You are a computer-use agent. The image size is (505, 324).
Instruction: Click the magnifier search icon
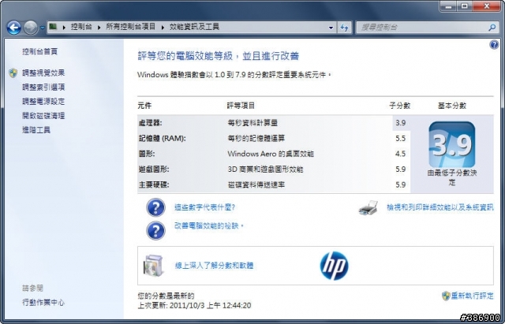492,28
